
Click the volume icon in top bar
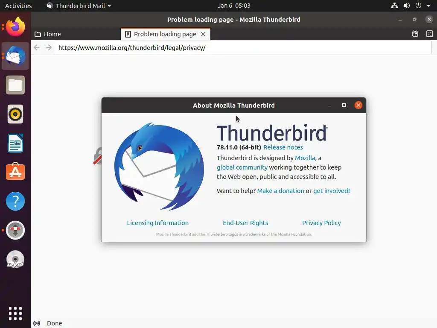click(x=407, y=6)
